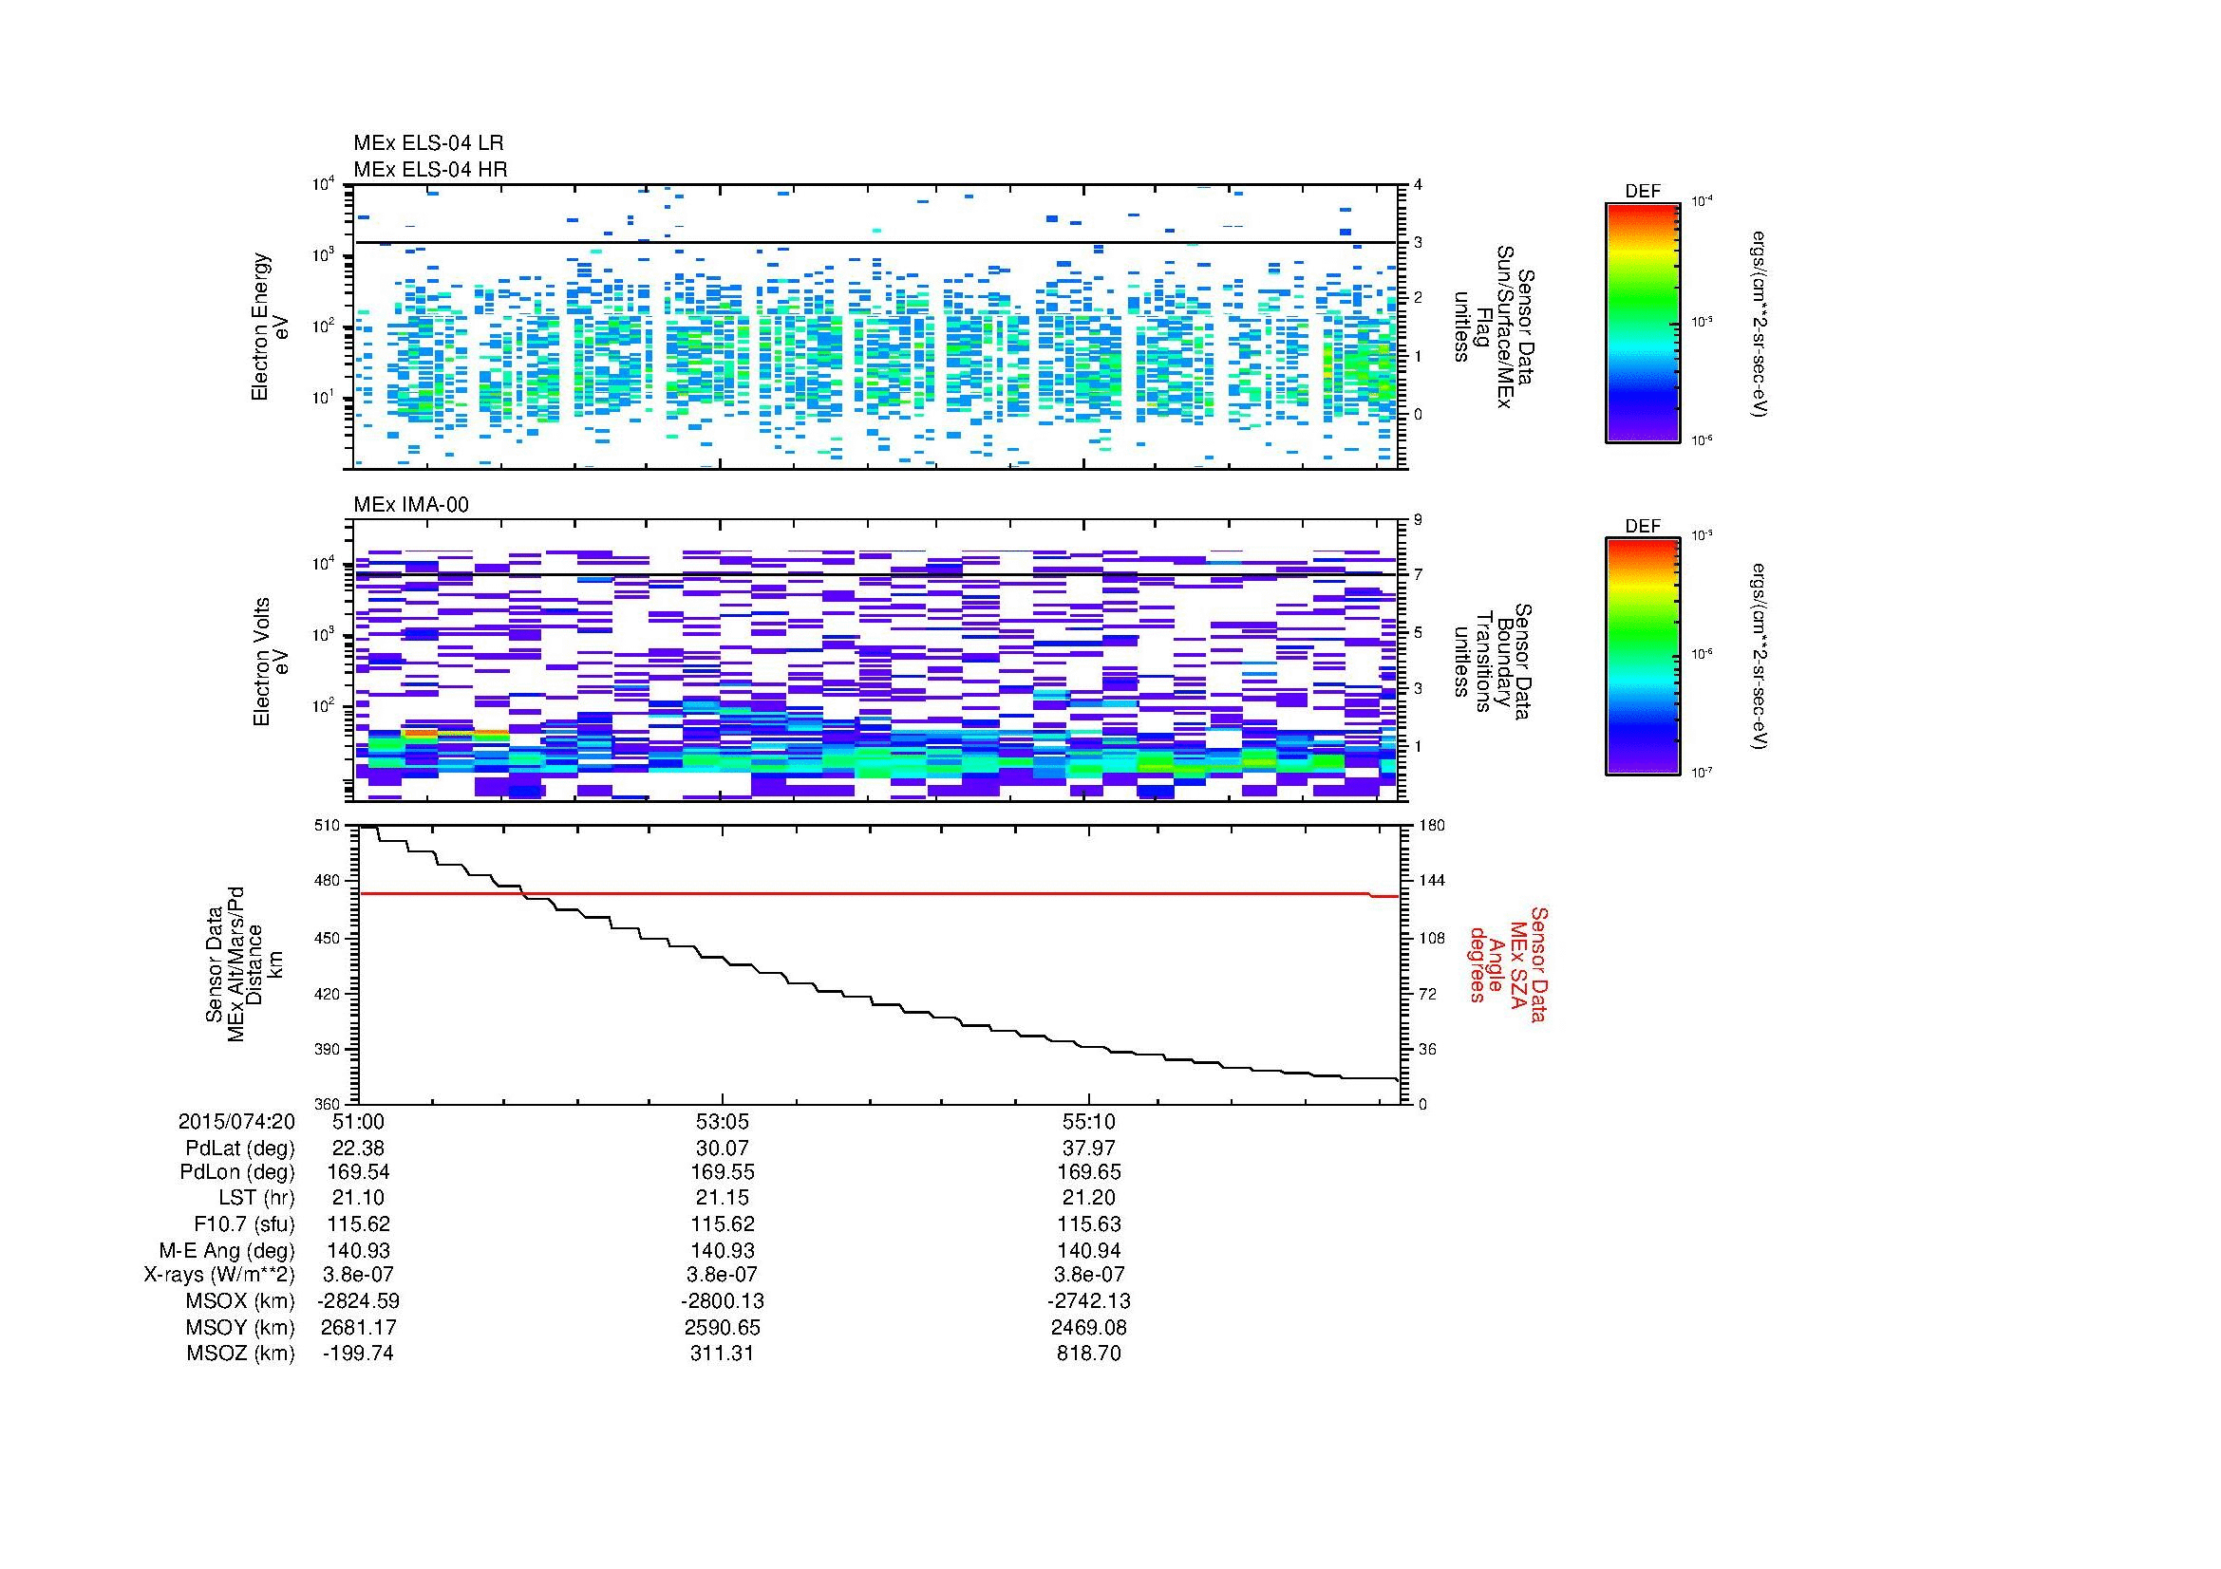Screen dimensions: 2221x1569
Task: Click the MEx IMA-00 panel title
Action: click(x=411, y=505)
